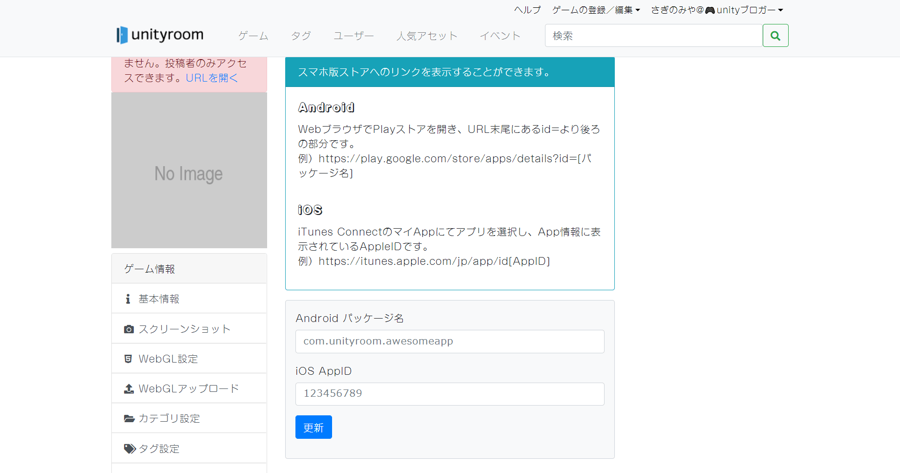The width and height of the screenshot is (900, 473).
Task: Click the unityroom logo
Action: (159, 35)
